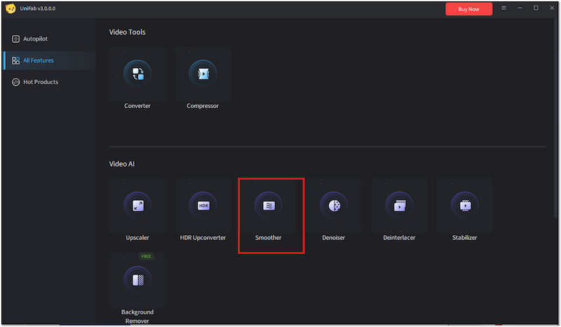Click the Background Remover label text
Screen dimensions: 561x327
coord(137,316)
